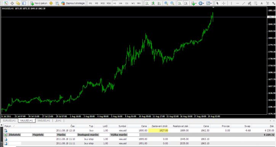Open the periodicity clock dropdown

(201, 3)
